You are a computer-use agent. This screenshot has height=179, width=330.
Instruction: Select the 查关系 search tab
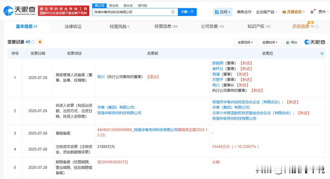pos(128,6)
